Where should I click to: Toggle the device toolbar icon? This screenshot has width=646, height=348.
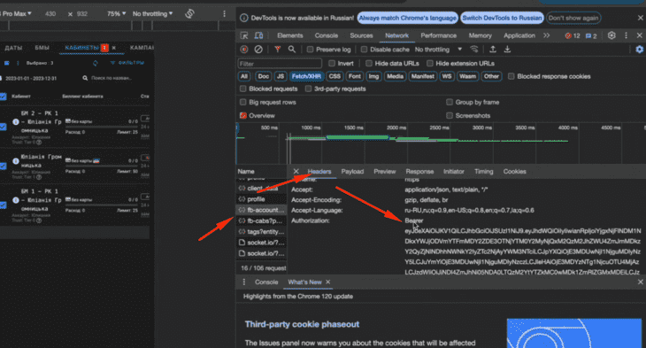pos(258,35)
